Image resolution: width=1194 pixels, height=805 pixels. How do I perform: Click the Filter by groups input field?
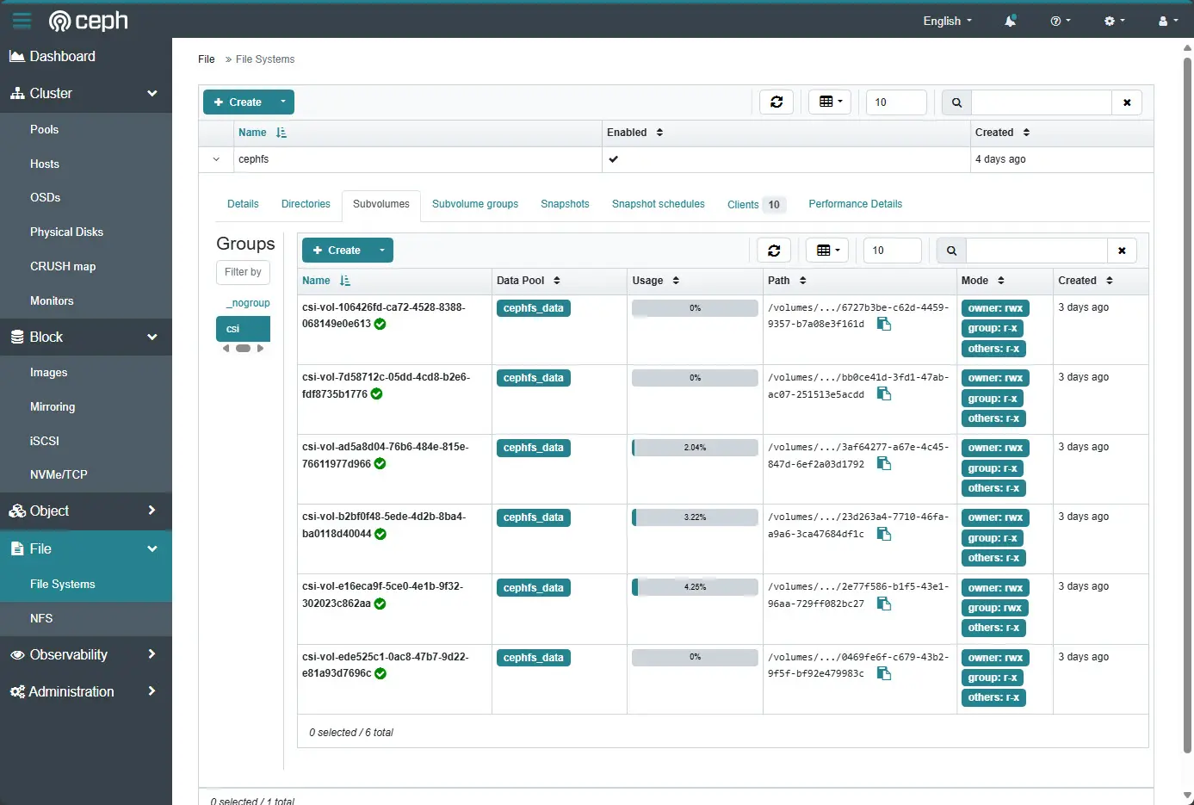(x=243, y=272)
